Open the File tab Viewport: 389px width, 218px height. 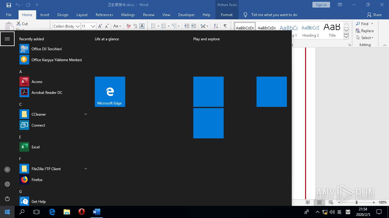pyautogui.click(x=9, y=15)
